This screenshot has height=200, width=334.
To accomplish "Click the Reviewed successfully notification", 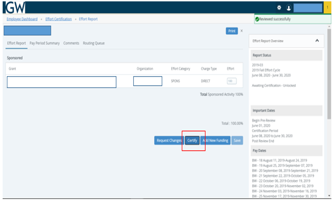I will tap(293, 19).
